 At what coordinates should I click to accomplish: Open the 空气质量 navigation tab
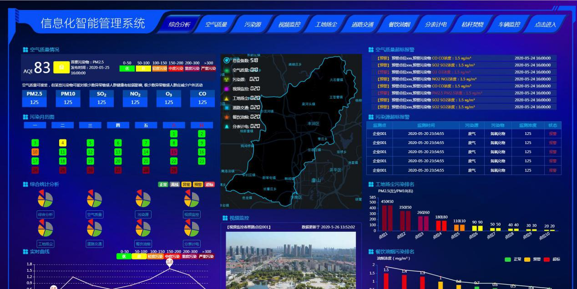(216, 25)
